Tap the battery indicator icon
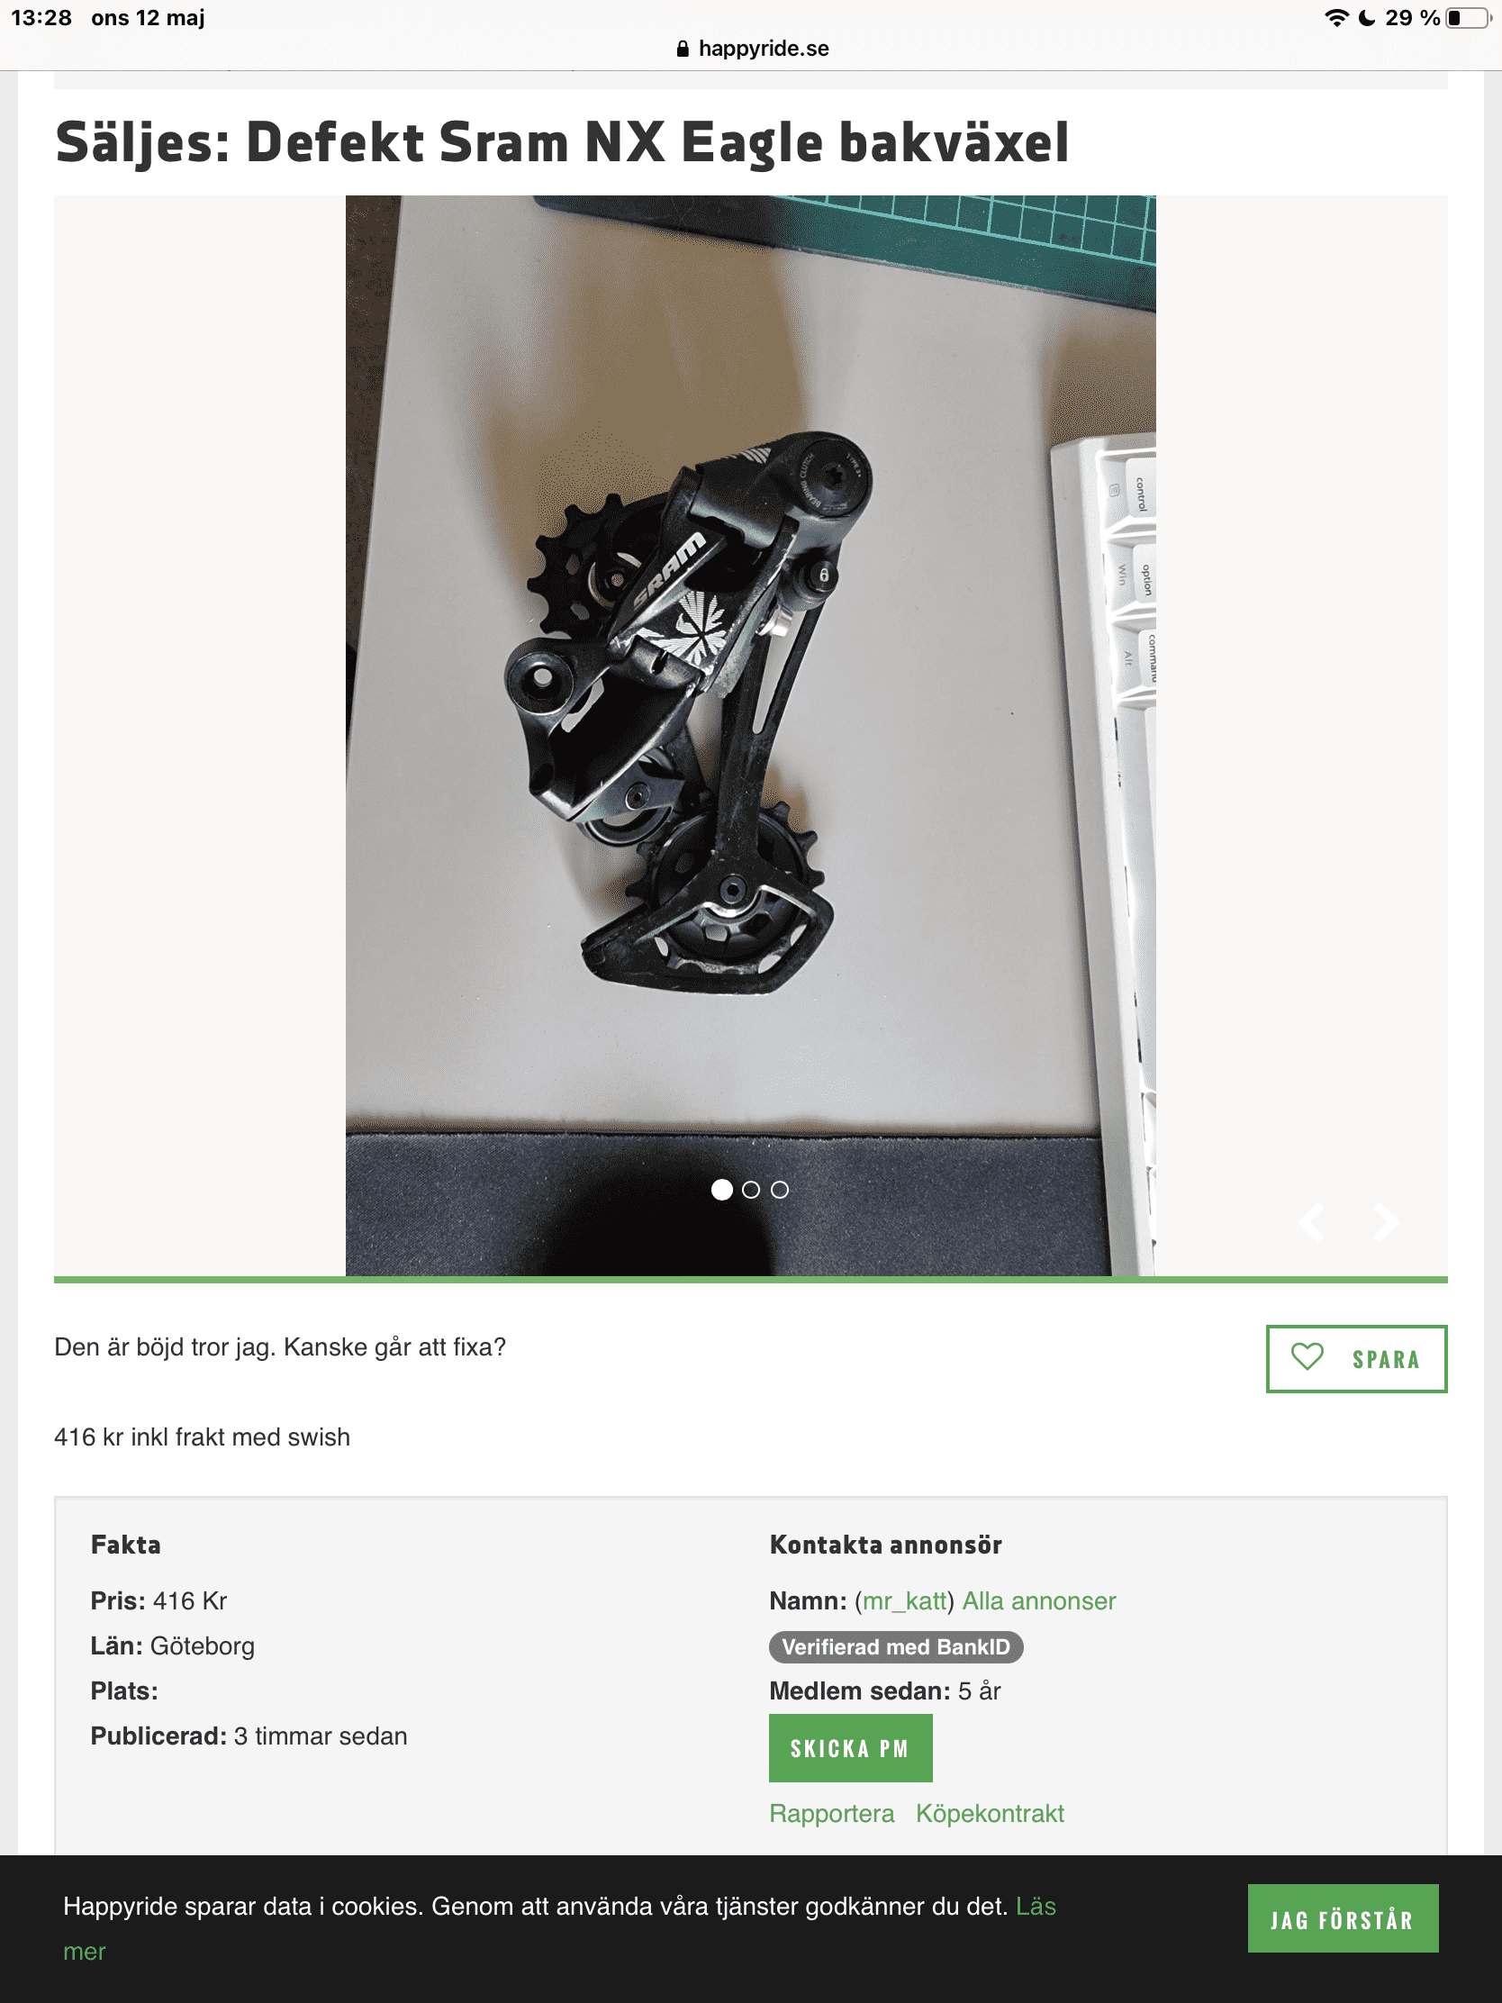 (x=1469, y=18)
